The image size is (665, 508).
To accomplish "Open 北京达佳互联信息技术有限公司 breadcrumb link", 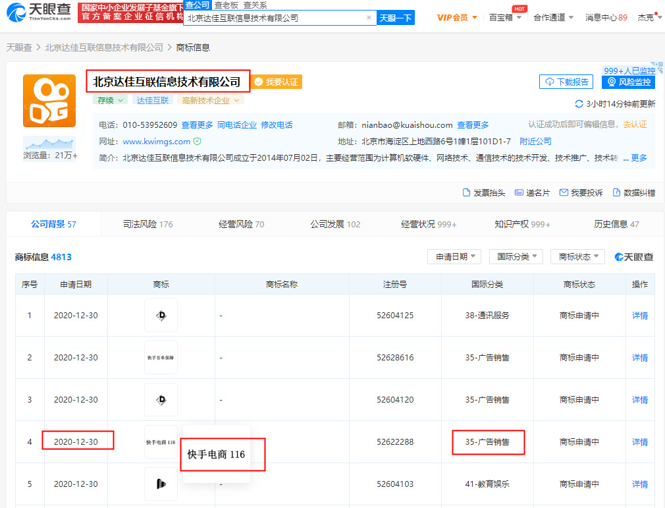I will click(x=104, y=47).
